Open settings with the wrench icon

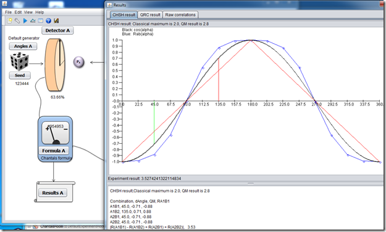(x=17, y=20)
